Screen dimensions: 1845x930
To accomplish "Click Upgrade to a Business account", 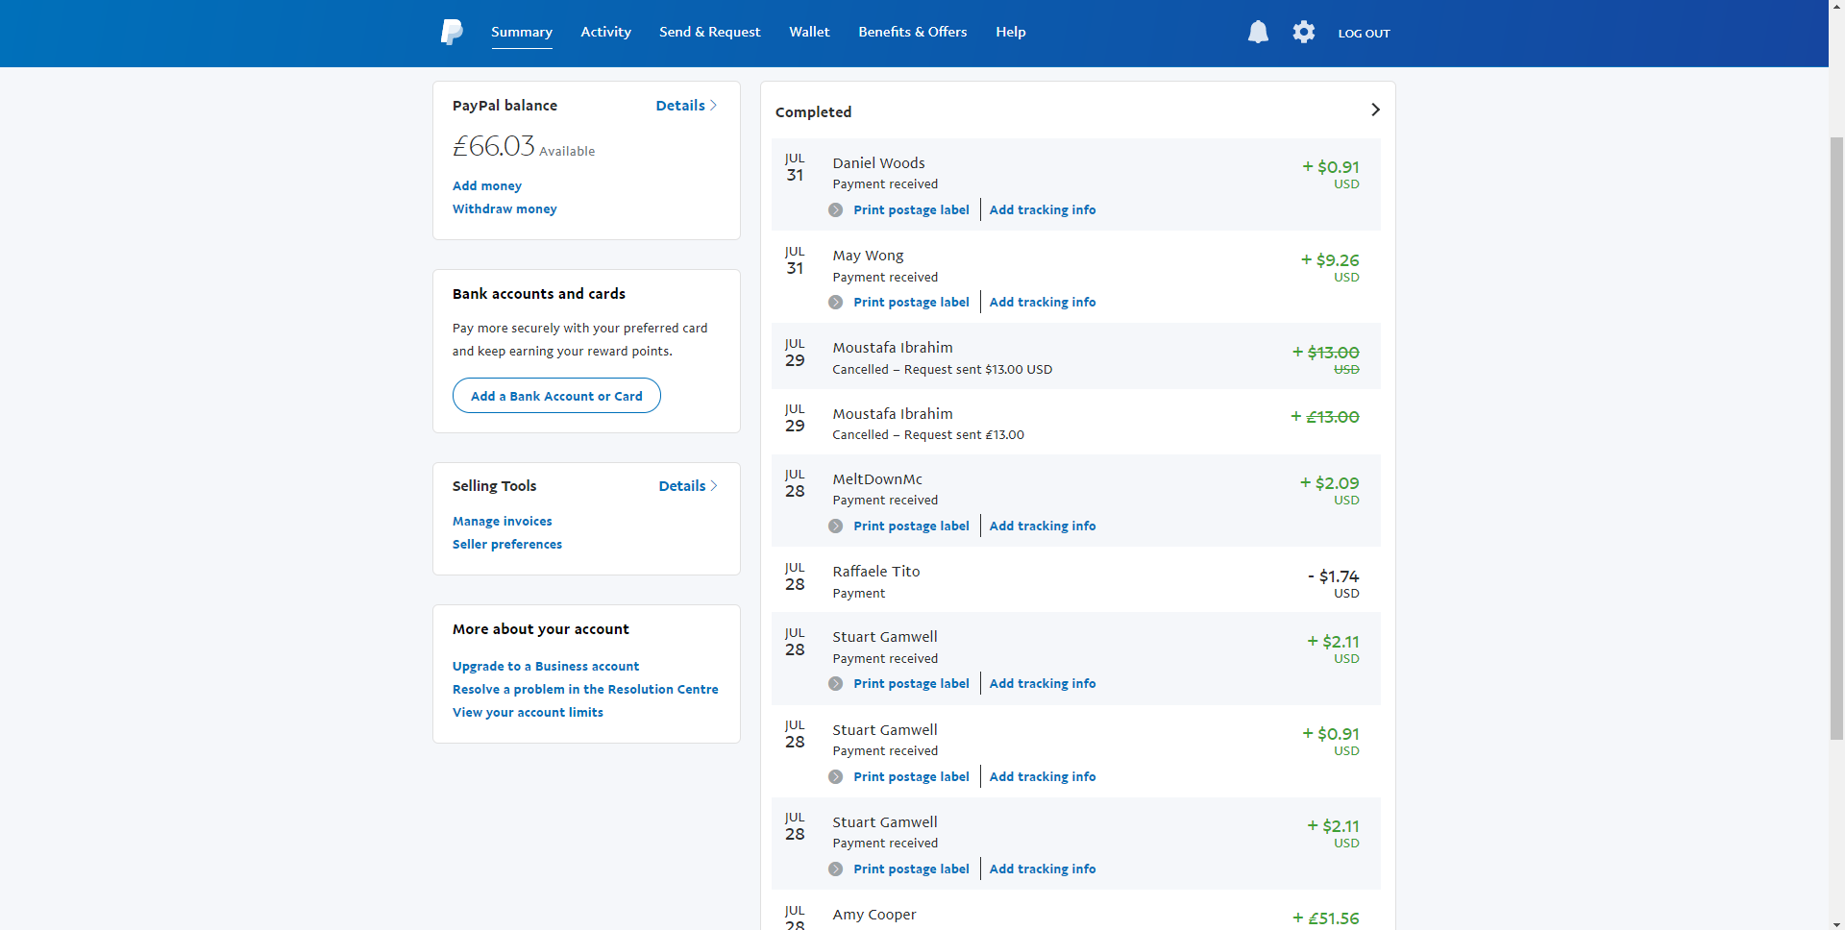I will (x=545, y=667).
